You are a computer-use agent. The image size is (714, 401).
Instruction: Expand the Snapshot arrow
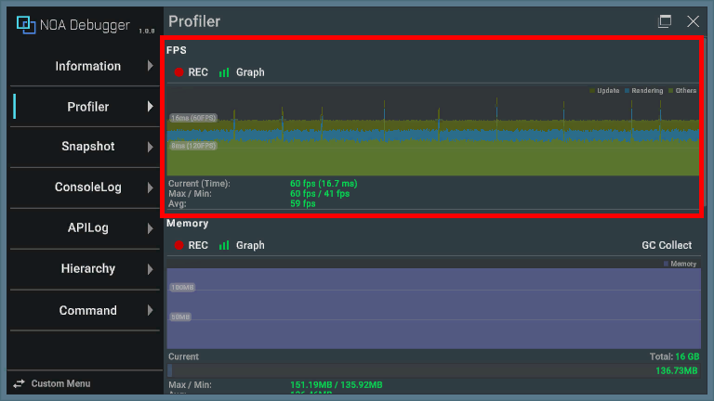(x=151, y=147)
